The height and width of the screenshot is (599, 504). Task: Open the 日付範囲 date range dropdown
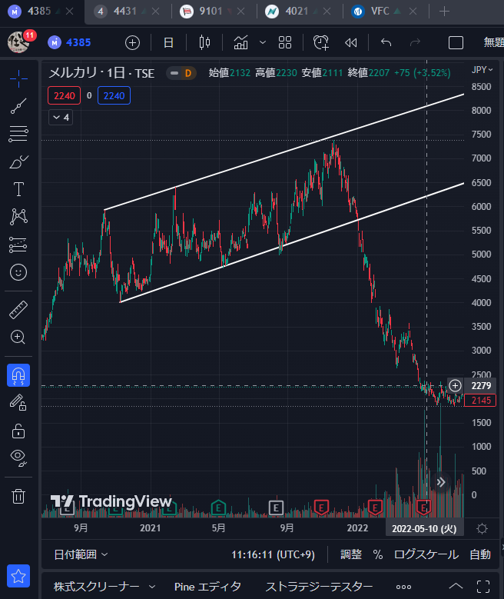[81, 554]
